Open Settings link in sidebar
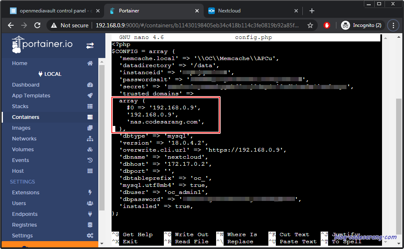404x249 pixels. click(x=22, y=236)
